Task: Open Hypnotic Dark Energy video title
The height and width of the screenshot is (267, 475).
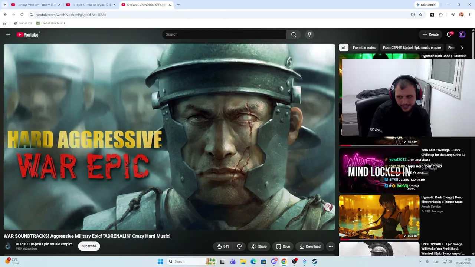Action: click(442, 200)
